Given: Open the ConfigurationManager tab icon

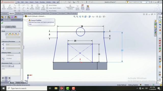Looking at the screenshot, I should [9, 17].
